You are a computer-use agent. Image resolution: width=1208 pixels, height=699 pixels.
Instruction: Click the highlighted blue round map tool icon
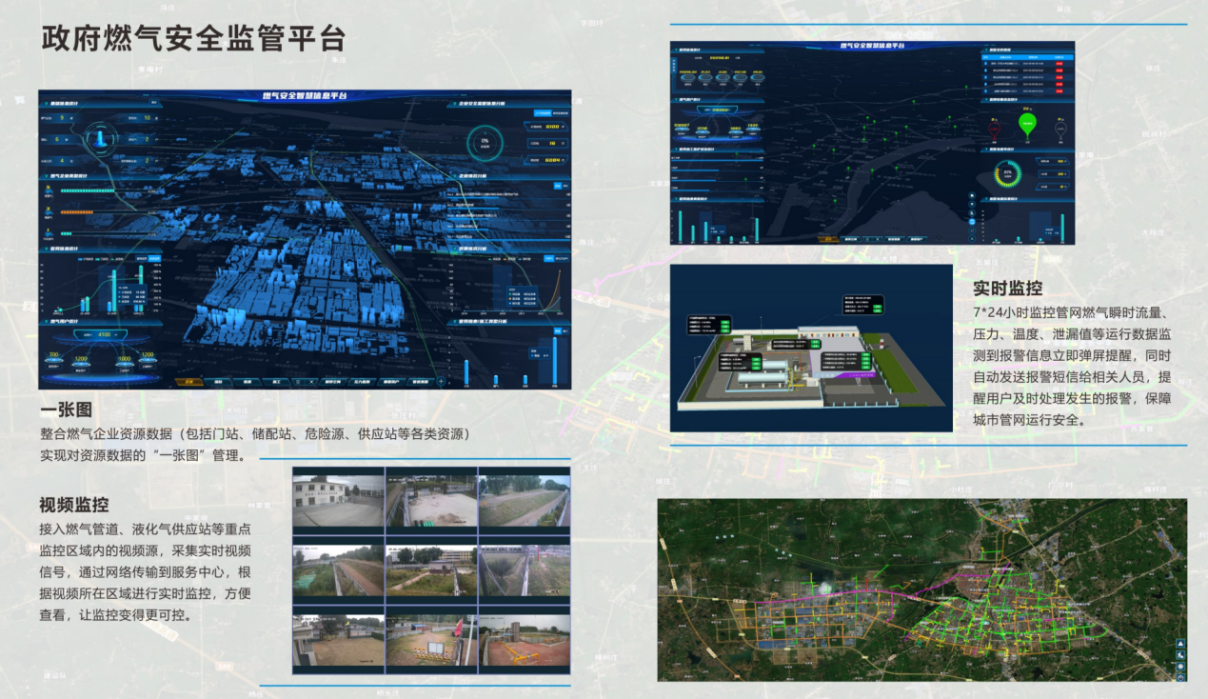971,221
